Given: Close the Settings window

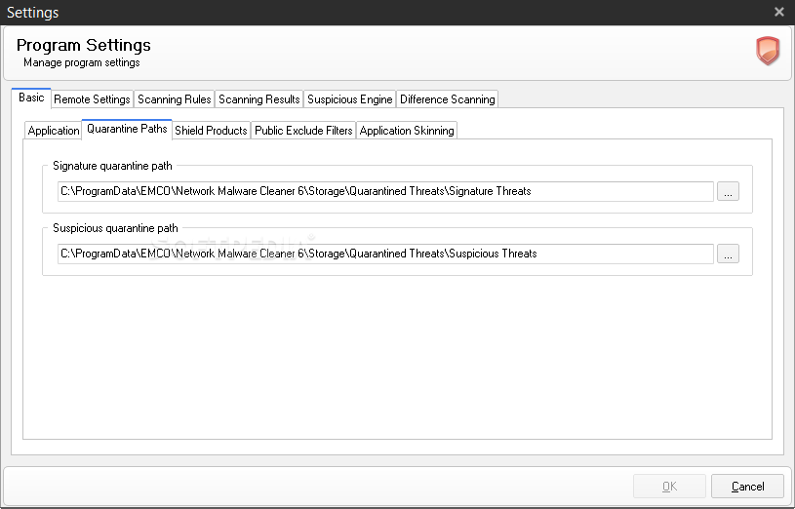Looking at the screenshot, I should (x=779, y=12).
